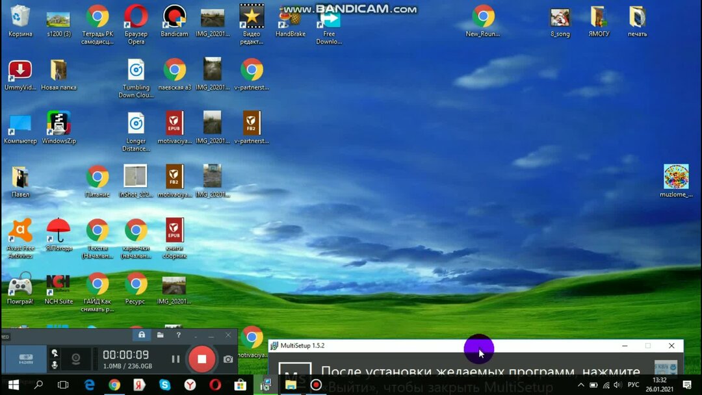Open the Windows Start menu

[x=14, y=385]
